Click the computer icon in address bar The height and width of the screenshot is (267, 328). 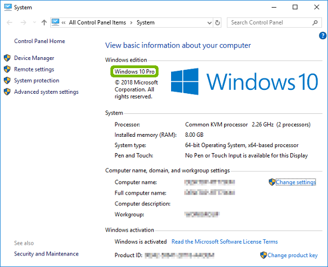pos(55,22)
